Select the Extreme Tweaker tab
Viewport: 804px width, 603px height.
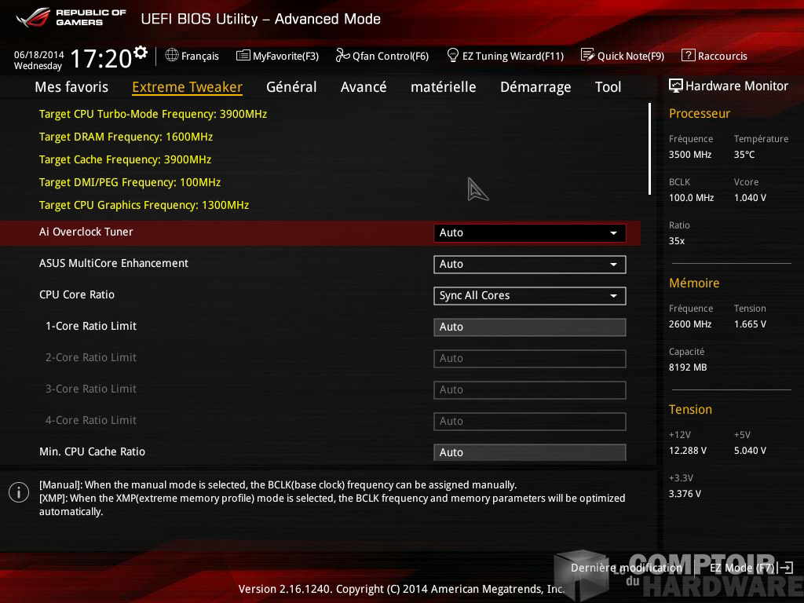coord(187,87)
